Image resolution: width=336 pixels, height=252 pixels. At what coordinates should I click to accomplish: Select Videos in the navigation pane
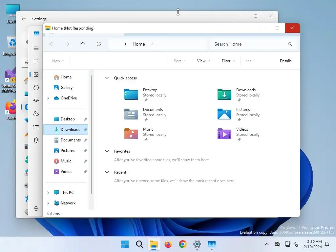(x=66, y=171)
